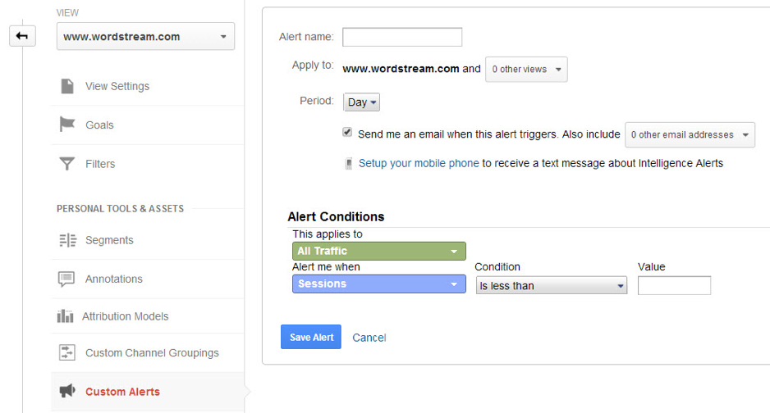Click the Save Alert button
This screenshot has width=770, height=413.
pos(311,337)
